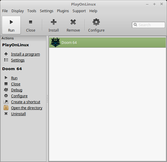Click Create a shortcut link
The height and width of the screenshot is (162, 167).
click(26, 102)
